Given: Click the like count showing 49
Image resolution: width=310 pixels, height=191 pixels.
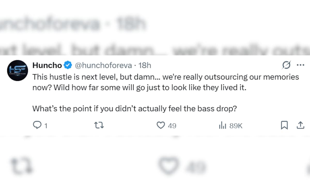Looking at the screenshot, I should click(172, 126).
